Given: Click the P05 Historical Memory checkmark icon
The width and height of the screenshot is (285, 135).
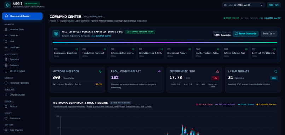Looking at the screenshot, I should 190,49.
